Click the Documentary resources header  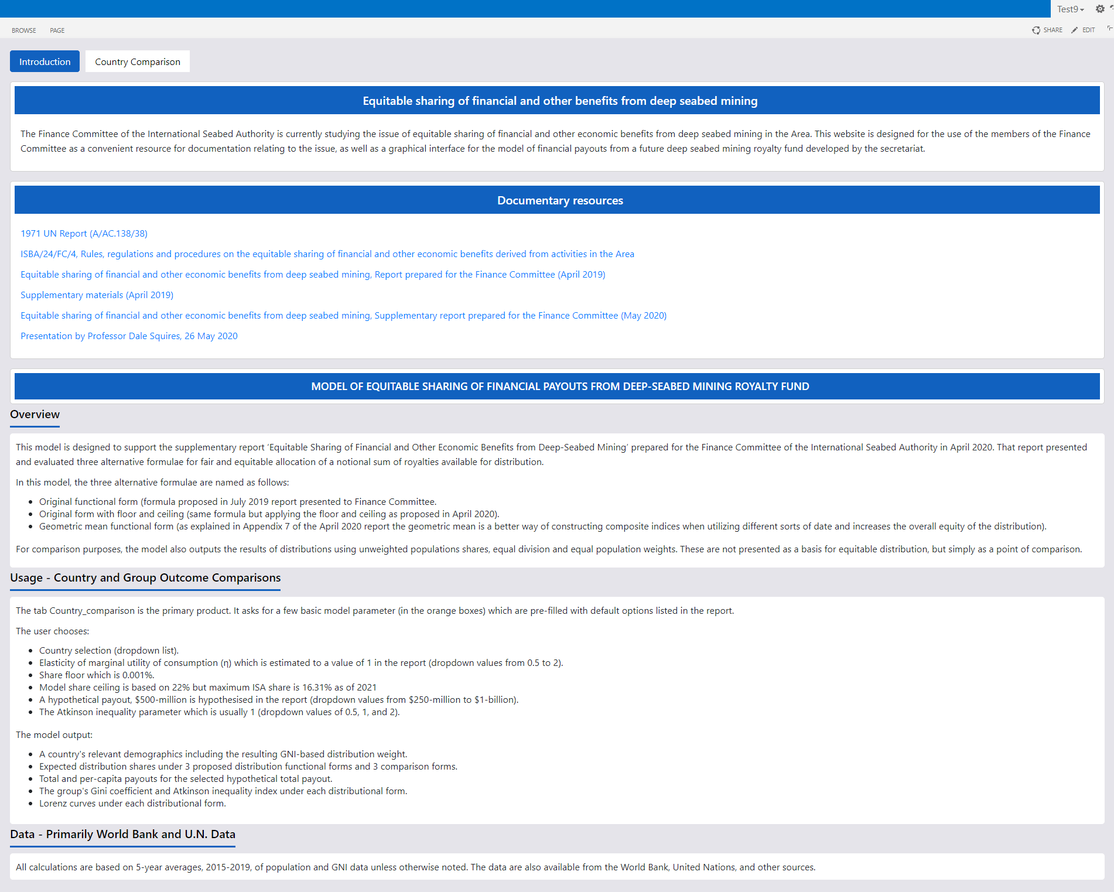click(557, 200)
